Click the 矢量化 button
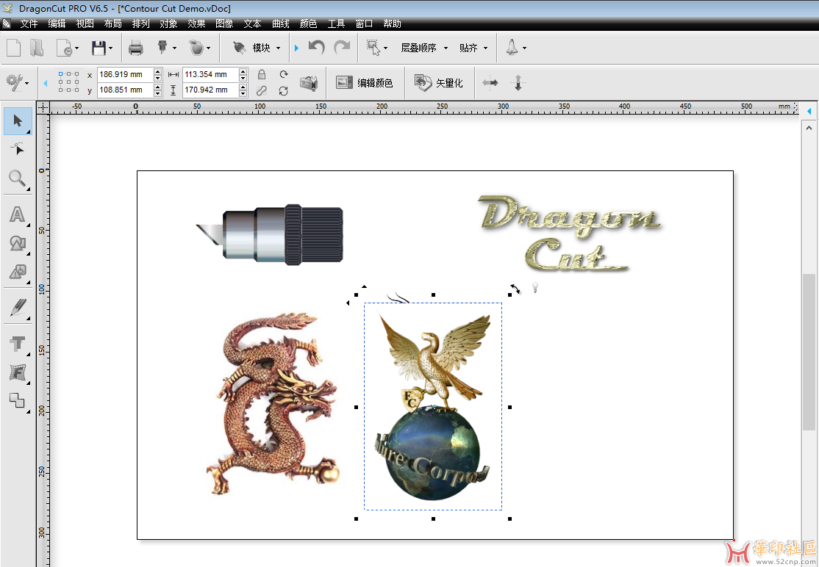This screenshot has width=819, height=567. (x=440, y=83)
